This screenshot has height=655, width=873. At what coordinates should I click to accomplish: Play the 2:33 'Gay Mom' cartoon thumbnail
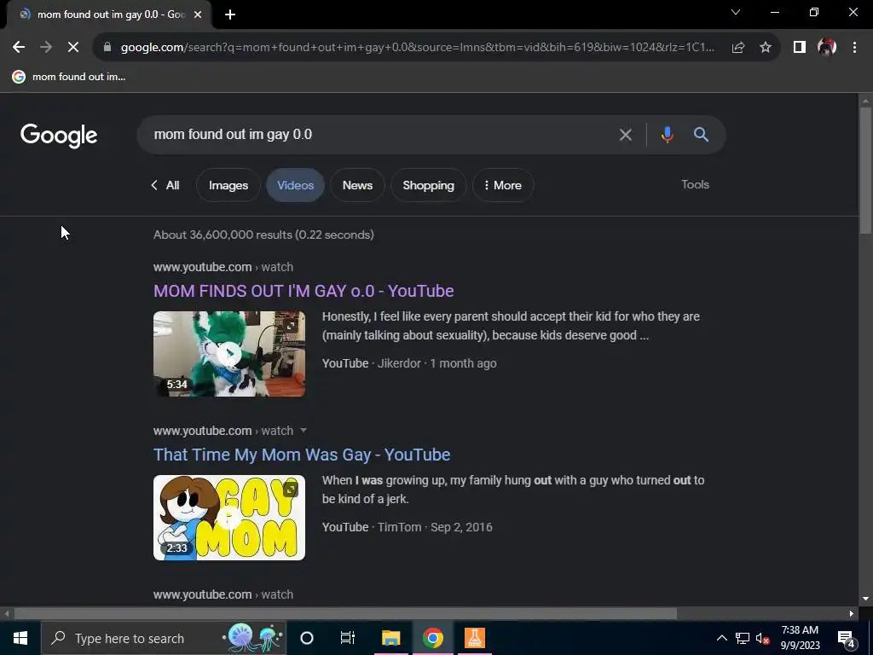(x=229, y=518)
